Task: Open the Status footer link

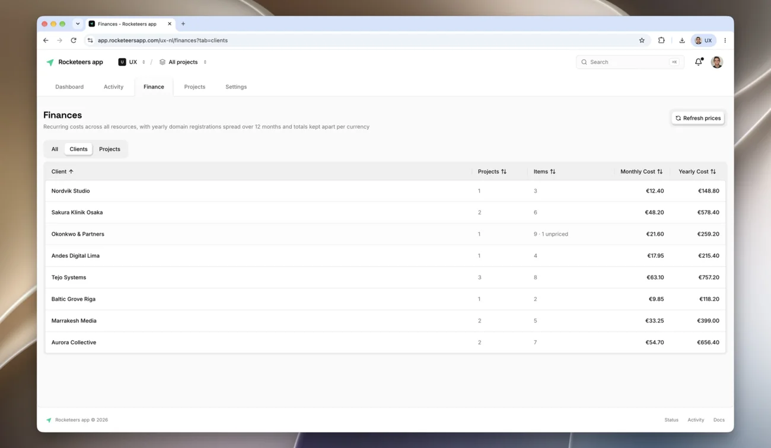Action: coord(671,420)
